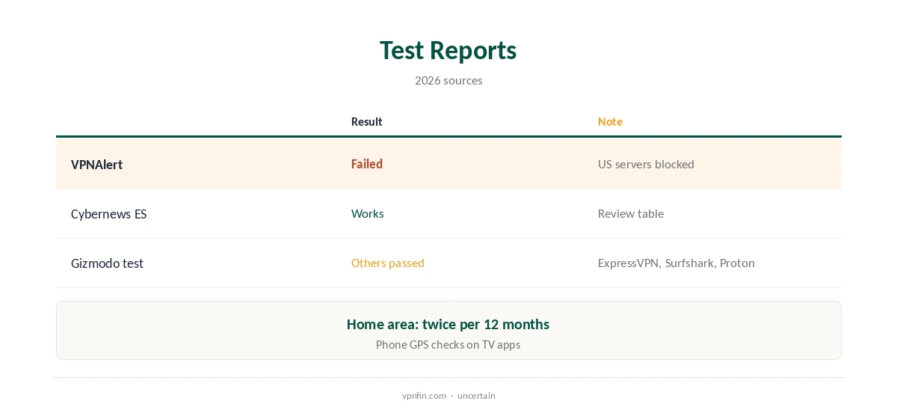Click the 'Note' column header
Image resolution: width=897 pixels, height=410 pixels.
click(610, 121)
